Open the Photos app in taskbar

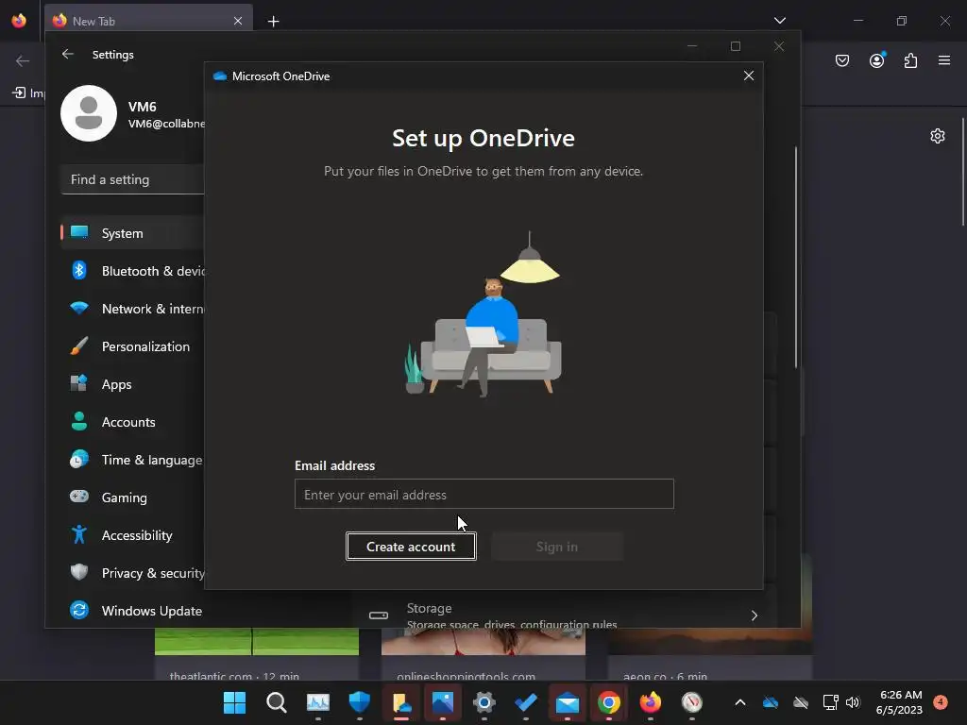tap(443, 702)
